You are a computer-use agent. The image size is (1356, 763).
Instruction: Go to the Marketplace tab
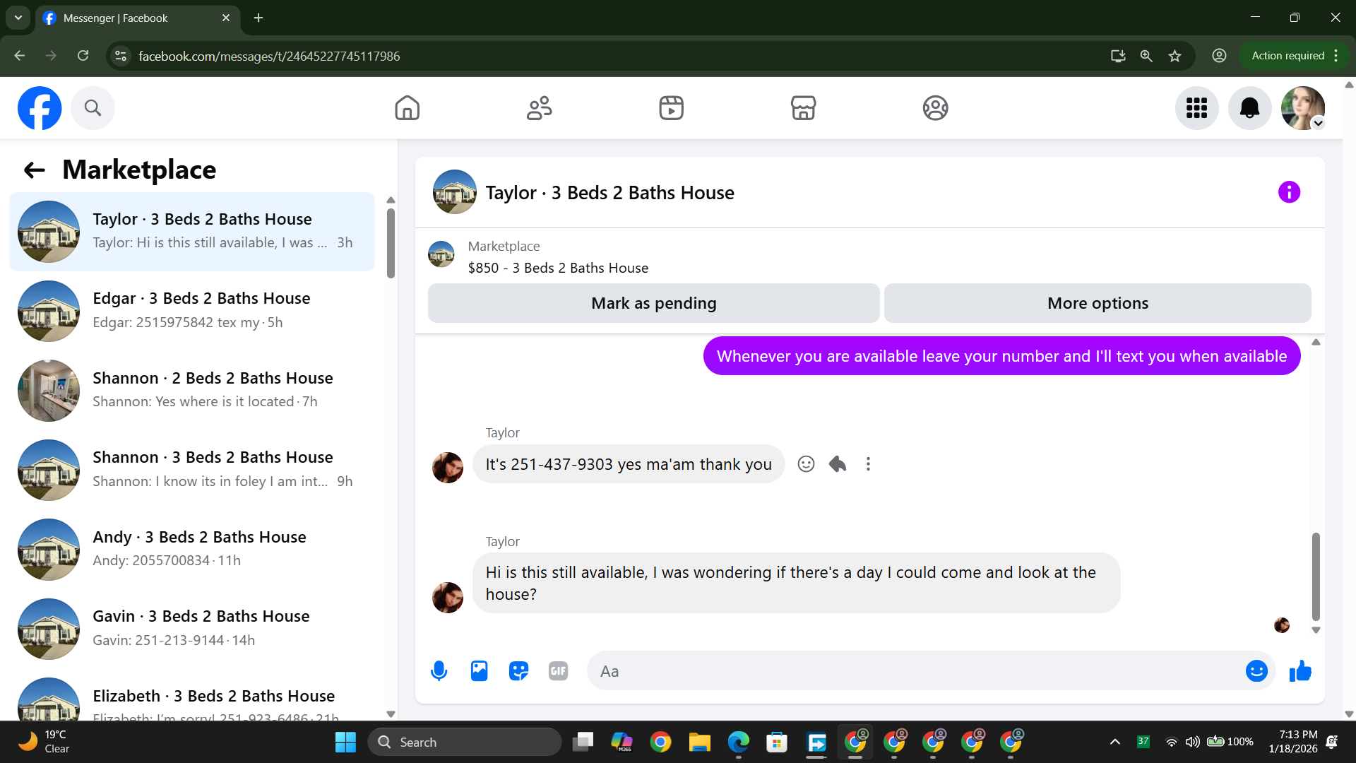coord(803,108)
